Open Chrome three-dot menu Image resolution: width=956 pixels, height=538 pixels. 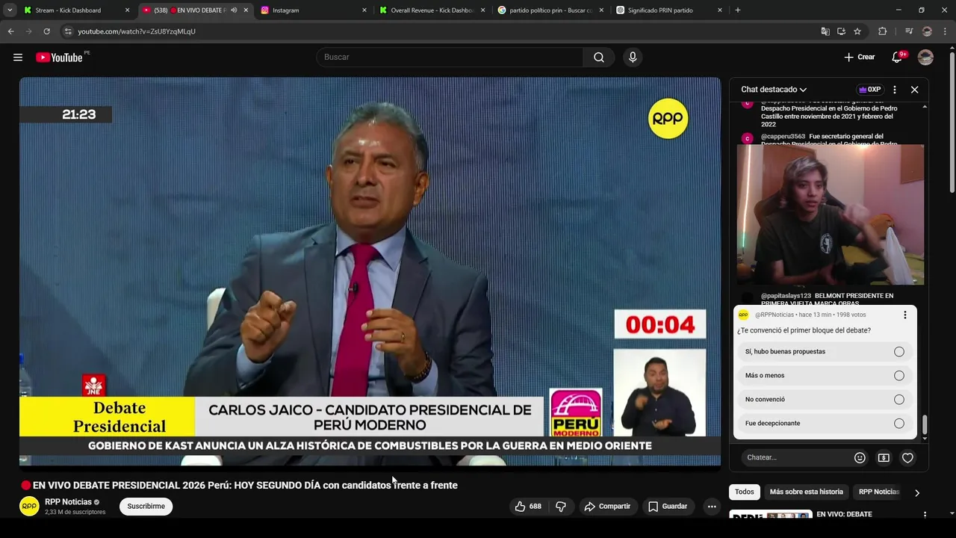click(x=945, y=31)
